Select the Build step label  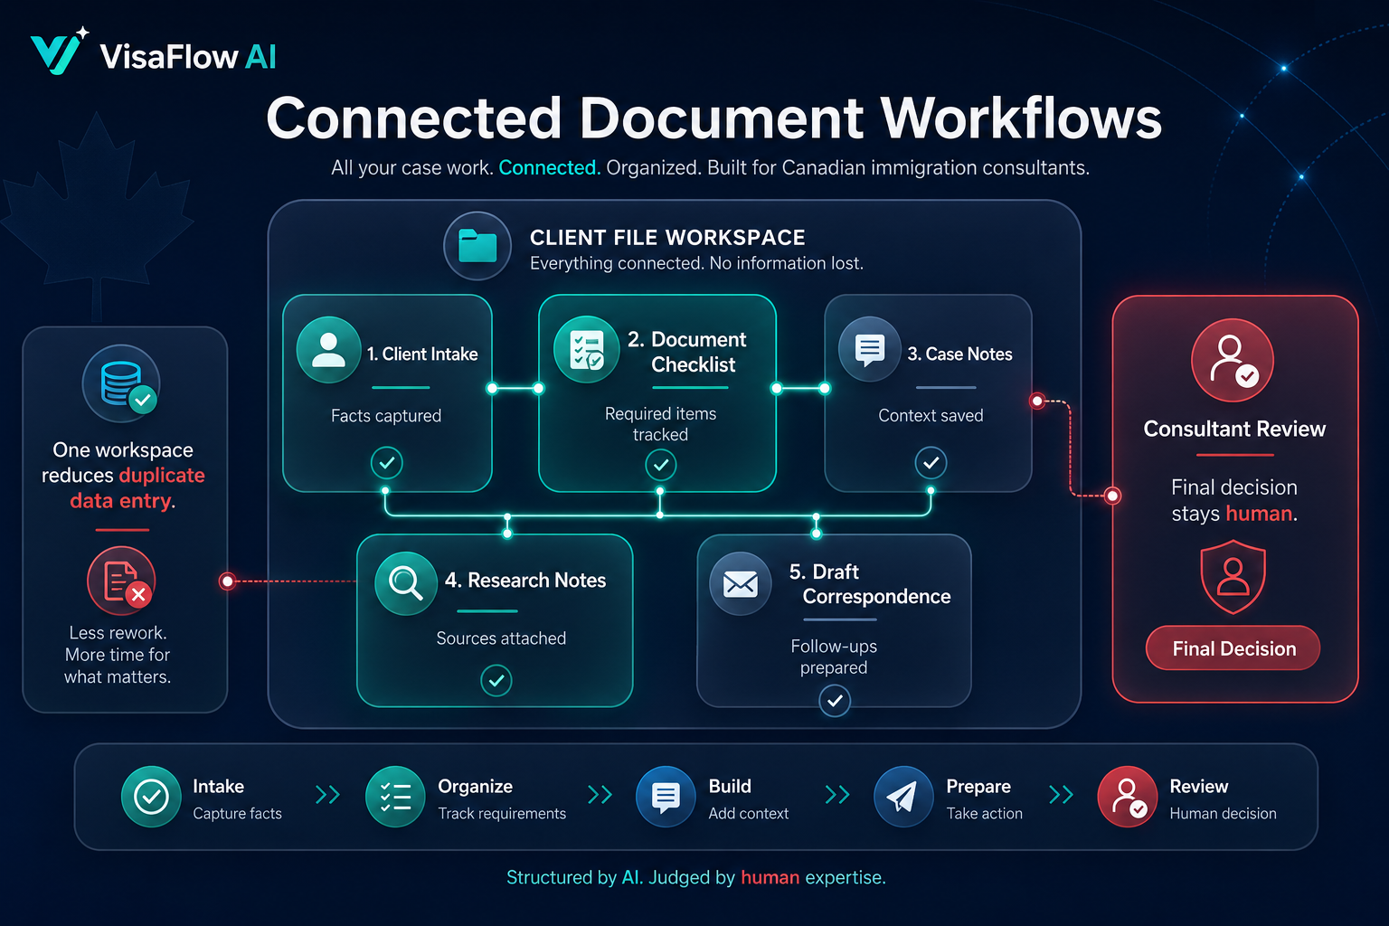point(730,787)
